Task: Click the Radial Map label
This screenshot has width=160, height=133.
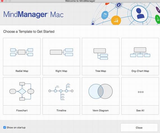Action: click(x=22, y=71)
